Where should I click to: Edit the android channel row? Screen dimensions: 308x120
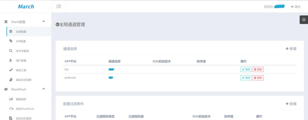tap(246, 78)
